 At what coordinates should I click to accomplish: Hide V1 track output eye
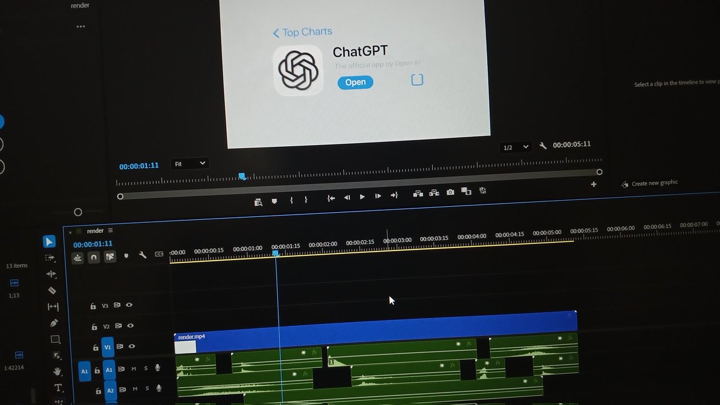pyautogui.click(x=132, y=346)
